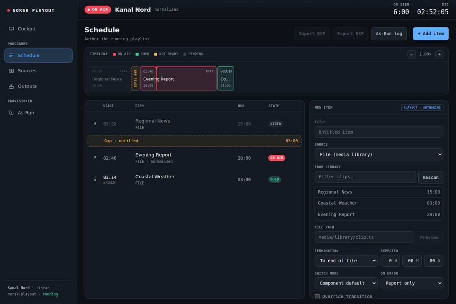Open the As-Run page in sidebar

39,112
